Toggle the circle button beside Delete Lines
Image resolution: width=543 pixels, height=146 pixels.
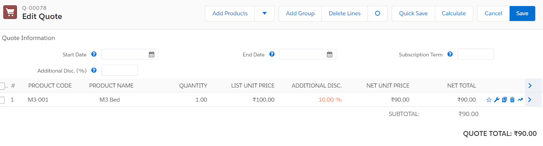377,14
